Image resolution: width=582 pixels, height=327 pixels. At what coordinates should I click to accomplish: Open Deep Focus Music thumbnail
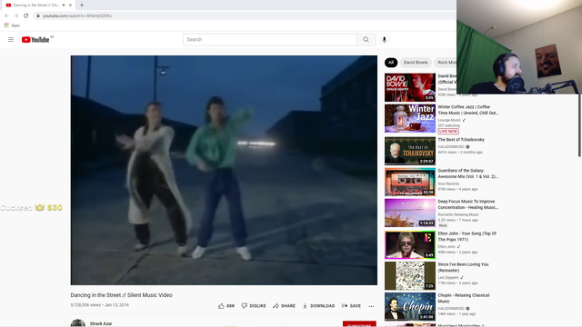[x=410, y=213]
